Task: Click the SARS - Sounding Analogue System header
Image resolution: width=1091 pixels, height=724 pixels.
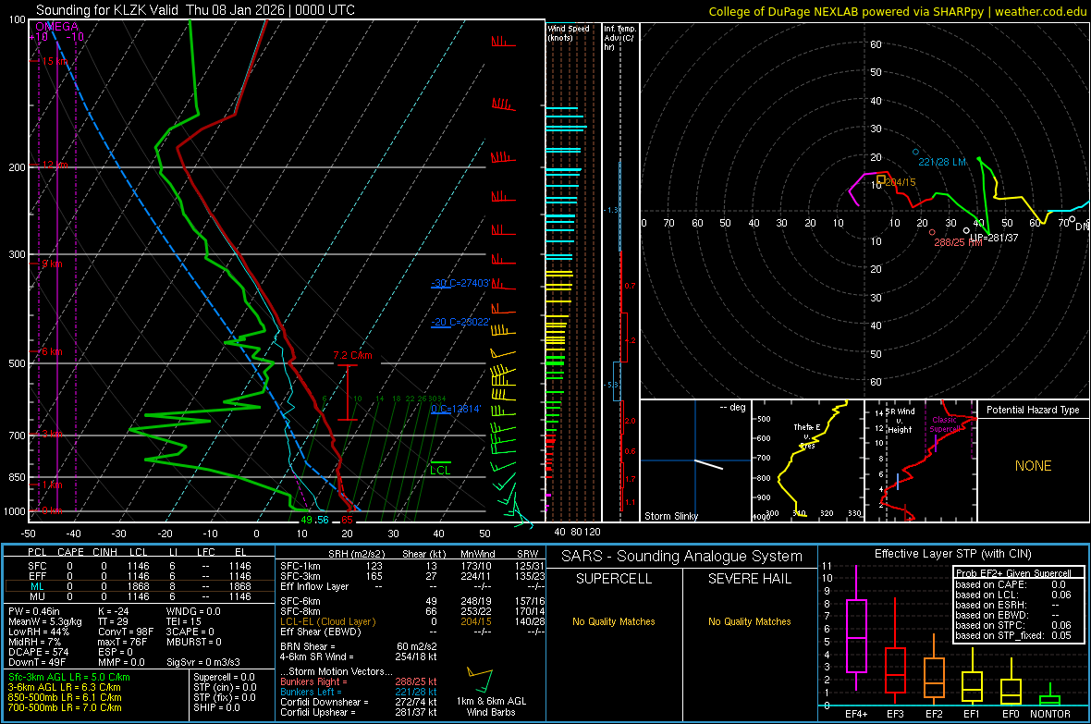Action: 681,557
